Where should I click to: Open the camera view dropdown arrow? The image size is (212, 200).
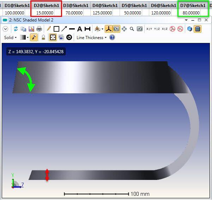[x=102, y=29]
